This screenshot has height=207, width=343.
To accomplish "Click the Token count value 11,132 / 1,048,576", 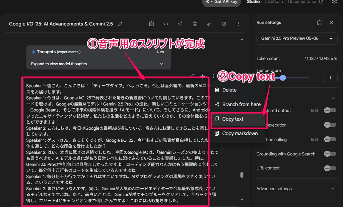I will coord(321,58).
